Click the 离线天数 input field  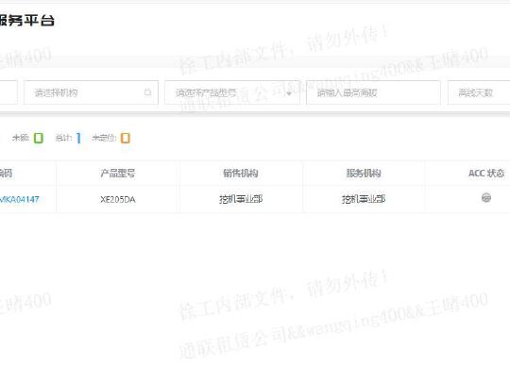pos(479,92)
